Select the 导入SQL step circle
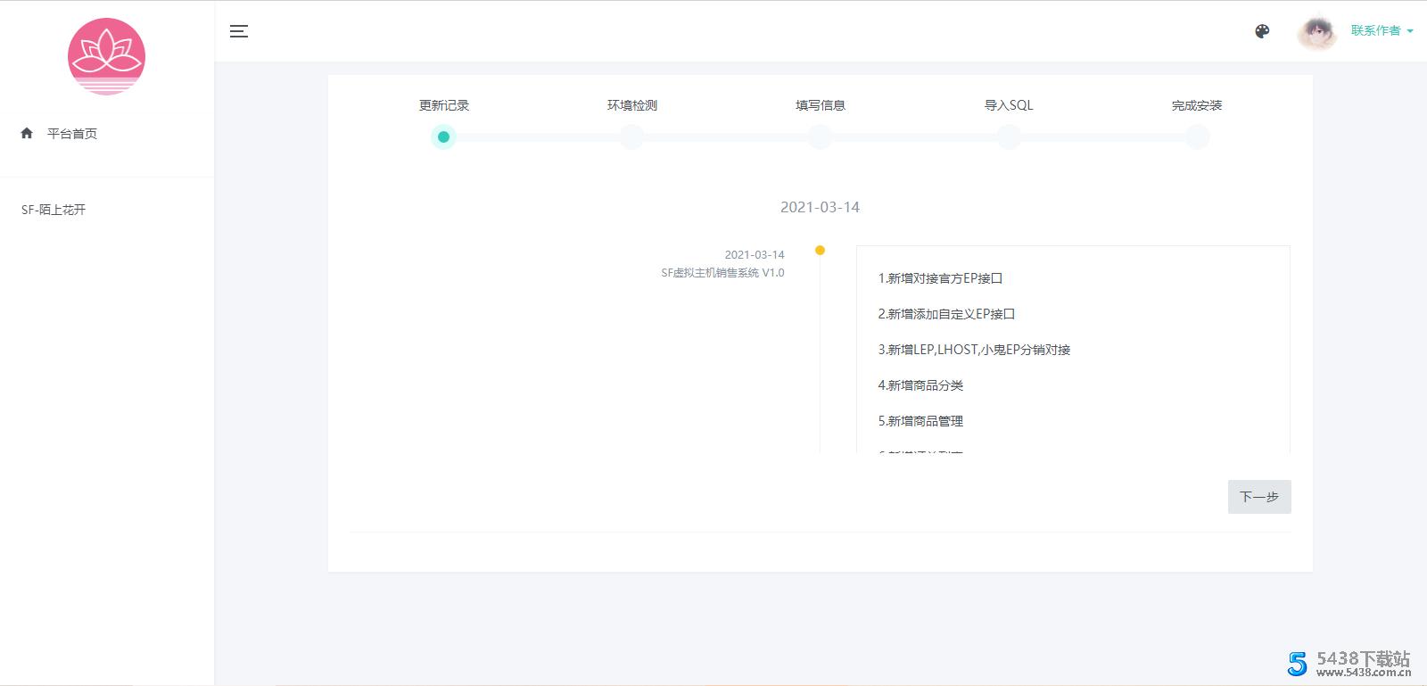This screenshot has height=686, width=1427. pos(1009,137)
